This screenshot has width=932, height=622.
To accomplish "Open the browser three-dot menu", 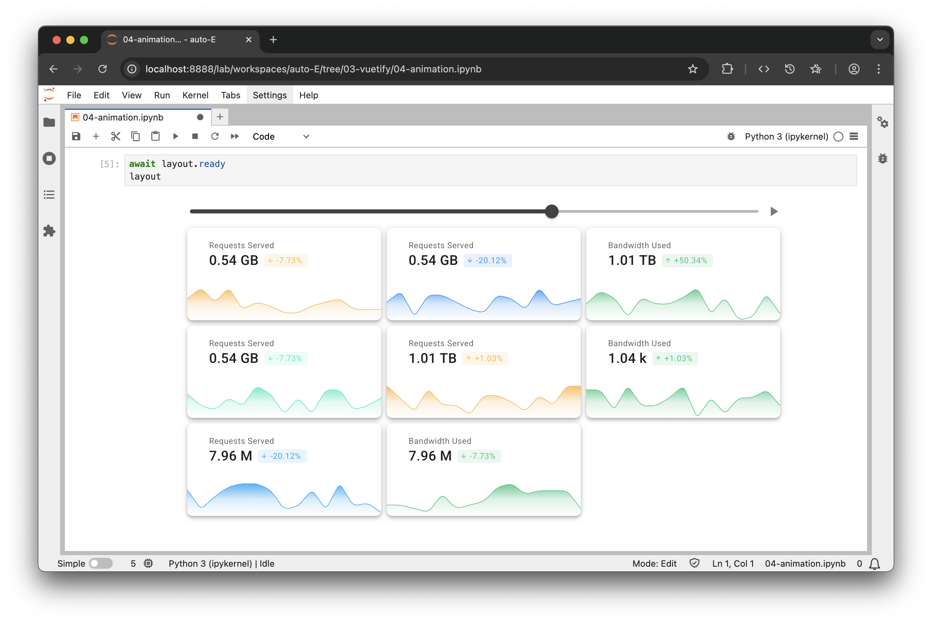I will pos(878,69).
